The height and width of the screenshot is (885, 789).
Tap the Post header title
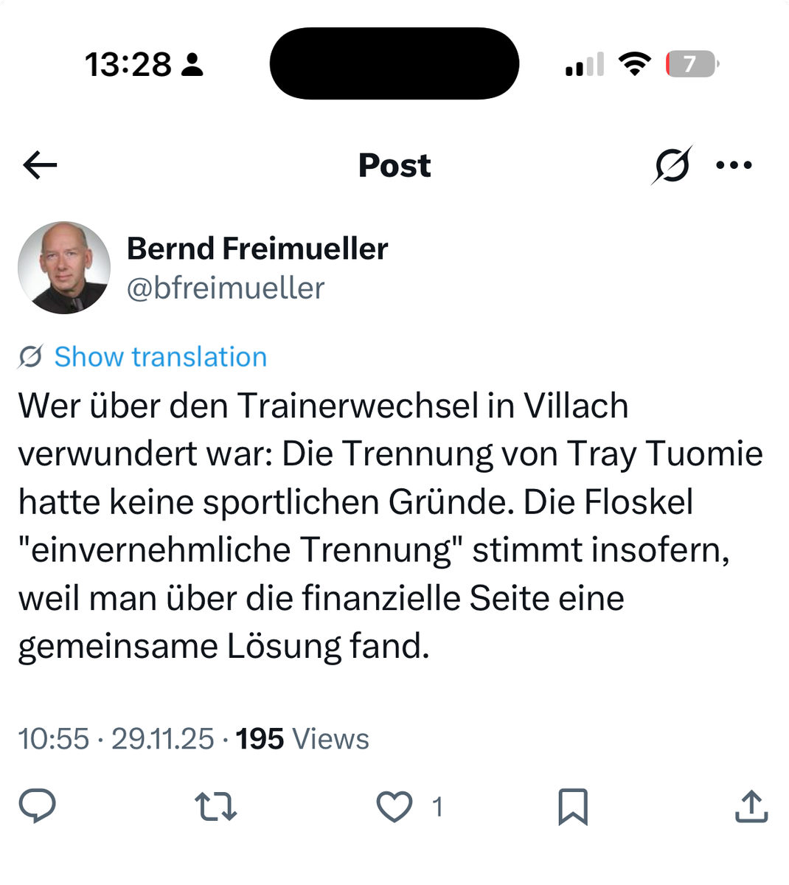click(x=394, y=165)
